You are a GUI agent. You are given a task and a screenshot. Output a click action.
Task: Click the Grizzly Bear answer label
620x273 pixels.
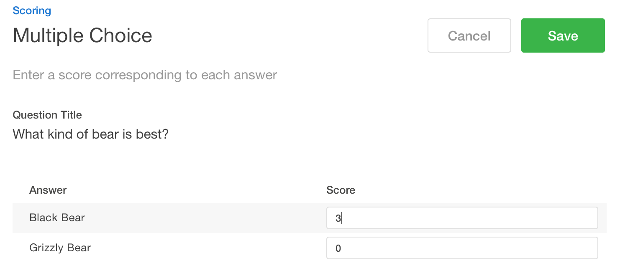tap(59, 248)
